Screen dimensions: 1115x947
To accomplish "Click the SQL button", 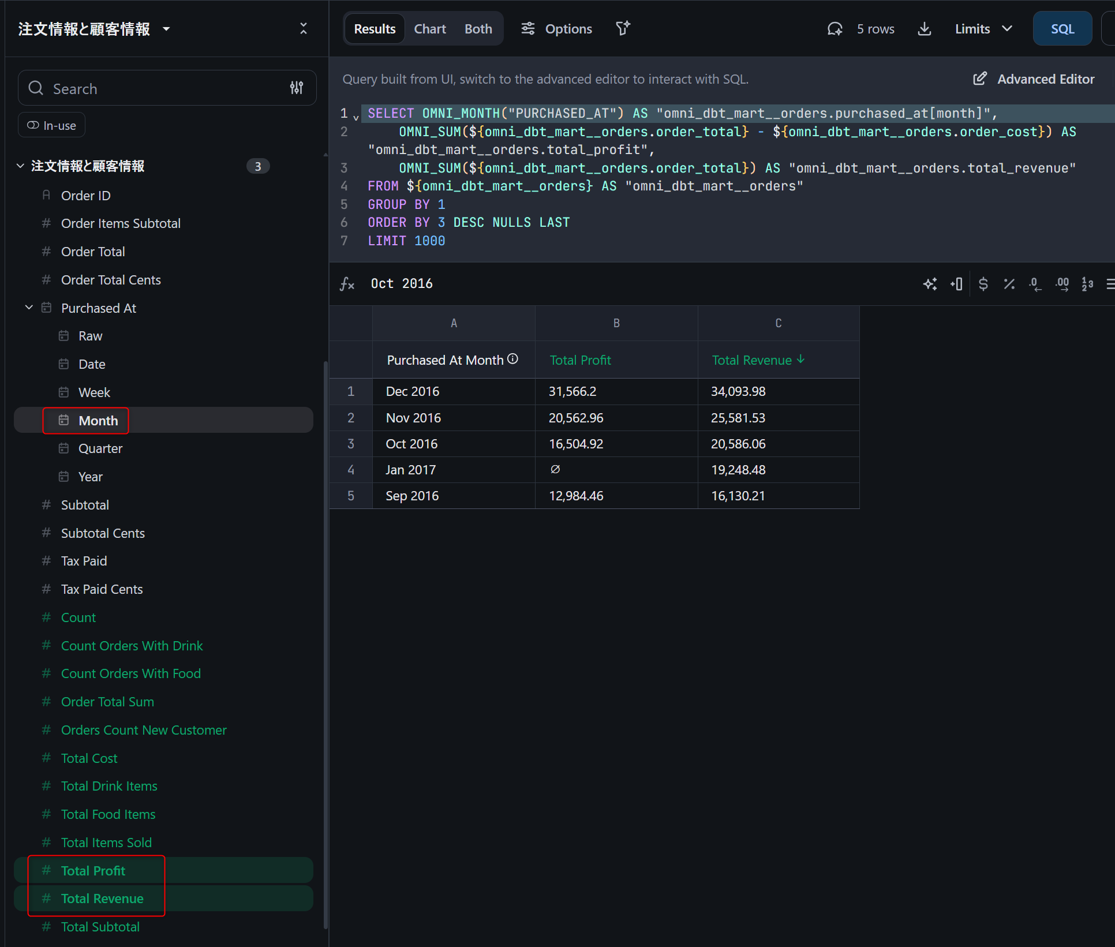I will (x=1062, y=29).
